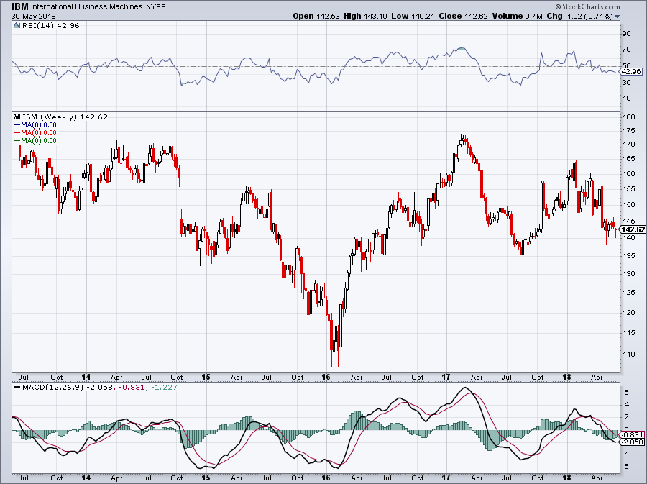Click year 18 under the price panel
Image resolution: width=647 pixels, height=484 pixels.
tap(566, 377)
